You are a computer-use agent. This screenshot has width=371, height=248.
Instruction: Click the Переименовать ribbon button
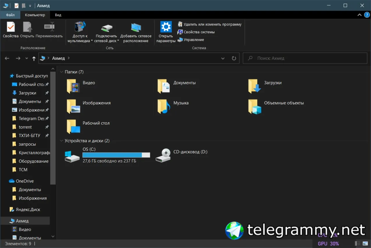tap(49, 30)
